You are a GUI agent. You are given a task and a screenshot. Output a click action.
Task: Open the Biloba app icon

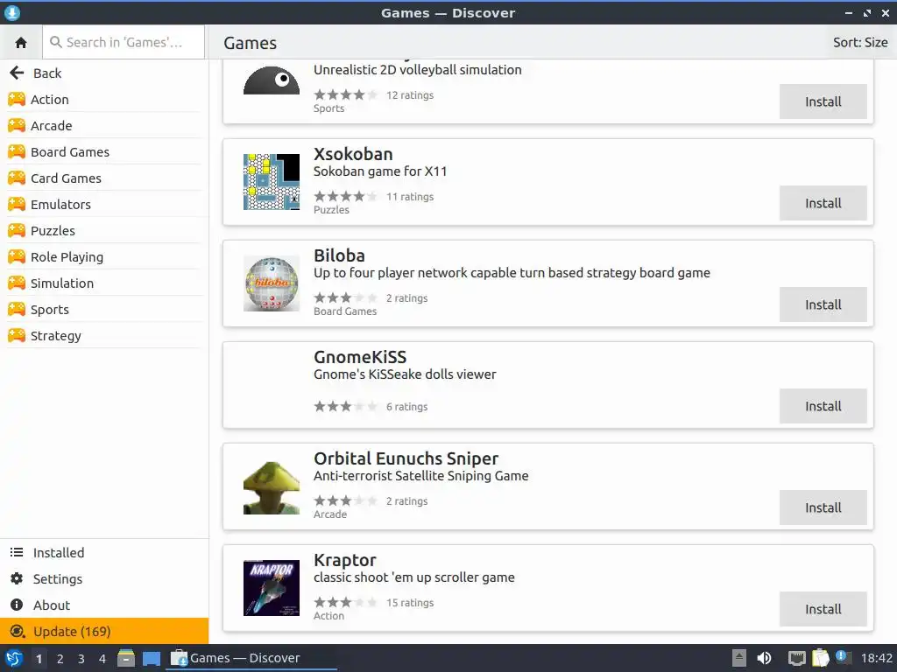[x=272, y=283]
